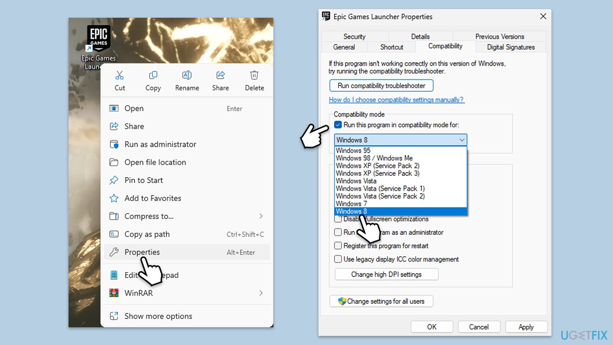This screenshot has height=345, width=613.
Task: Click the Copy icon in context menu
Action: [153, 75]
